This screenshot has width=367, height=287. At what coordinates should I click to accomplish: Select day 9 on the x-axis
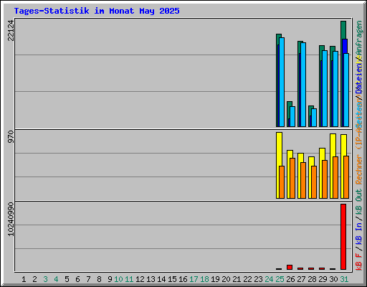click(x=110, y=279)
